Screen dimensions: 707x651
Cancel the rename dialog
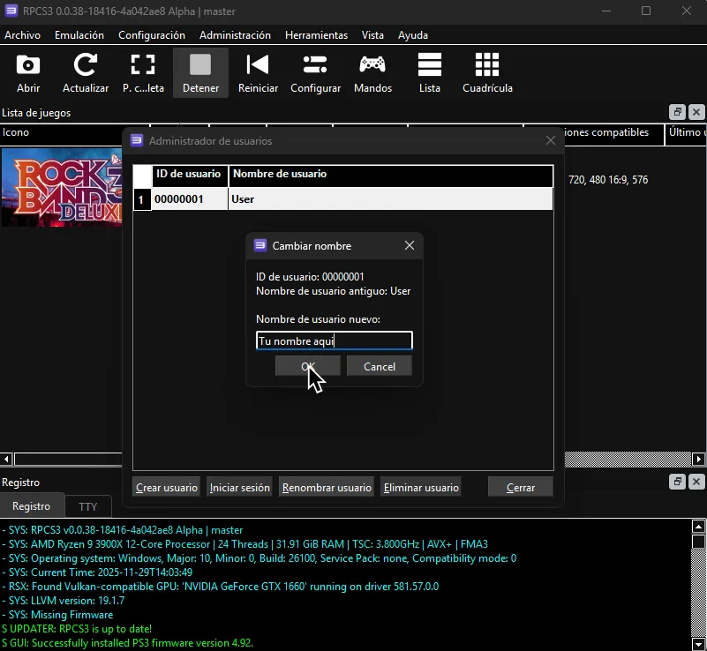(380, 366)
